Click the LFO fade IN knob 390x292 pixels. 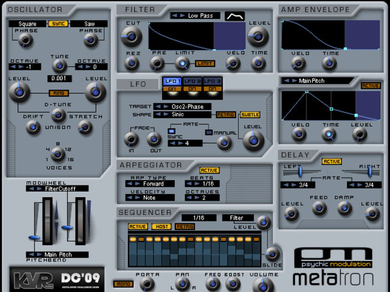[132, 139]
